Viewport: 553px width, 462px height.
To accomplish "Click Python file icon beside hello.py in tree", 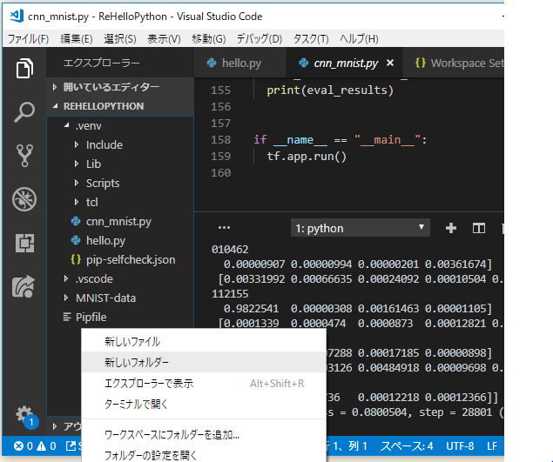I will pyautogui.click(x=76, y=240).
